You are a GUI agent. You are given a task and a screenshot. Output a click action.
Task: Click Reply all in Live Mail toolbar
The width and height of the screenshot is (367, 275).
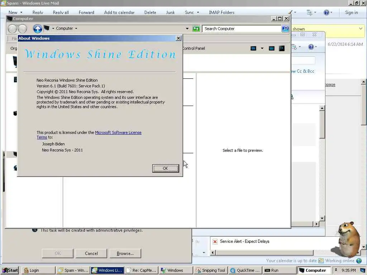[x=61, y=13]
